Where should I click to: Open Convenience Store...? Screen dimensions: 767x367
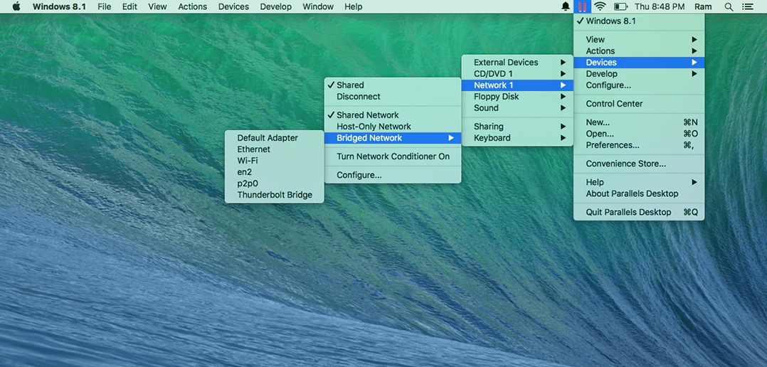point(639,164)
